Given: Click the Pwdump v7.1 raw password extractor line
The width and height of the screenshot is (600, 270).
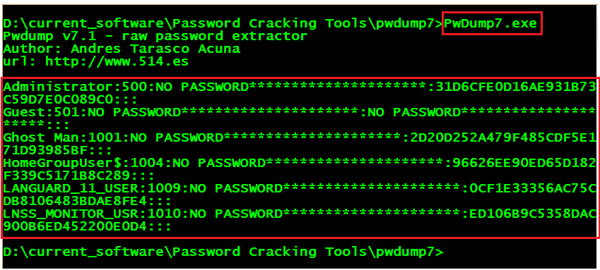Looking at the screenshot, I should pyautogui.click(x=155, y=36).
